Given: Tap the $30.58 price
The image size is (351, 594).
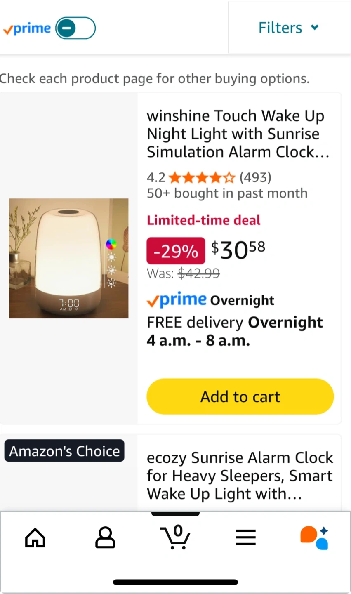Looking at the screenshot, I should click(x=238, y=250).
